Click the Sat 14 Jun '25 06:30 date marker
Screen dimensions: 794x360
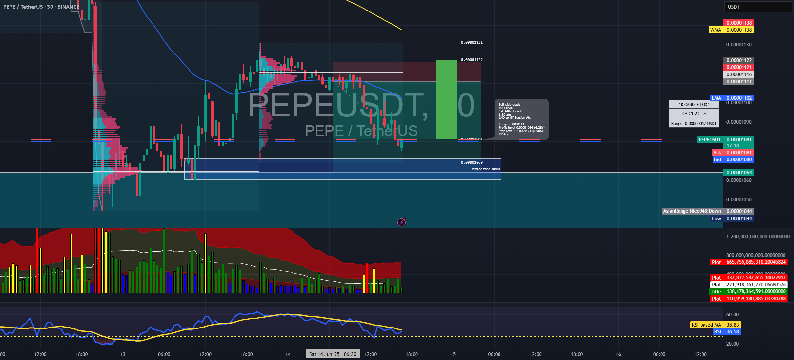point(333,354)
